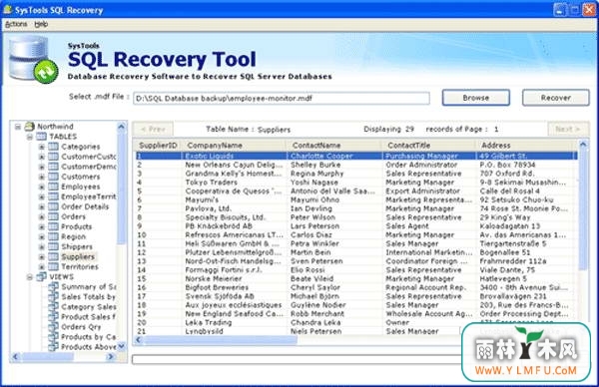599x387 pixels.
Task: Click the Product Sales view icon
Action: tap(54, 317)
